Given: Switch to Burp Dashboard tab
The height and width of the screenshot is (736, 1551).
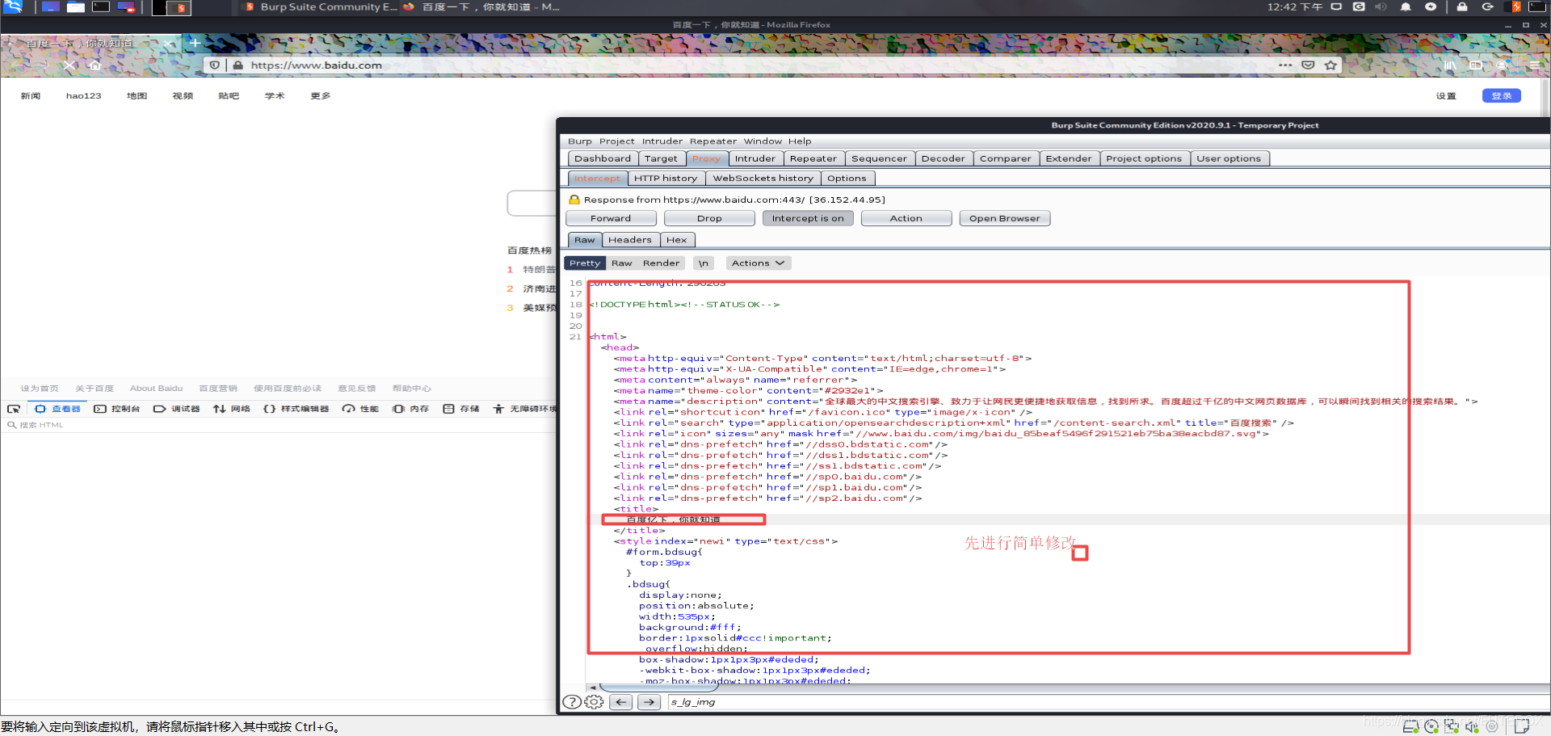Looking at the screenshot, I should pyautogui.click(x=603, y=159).
